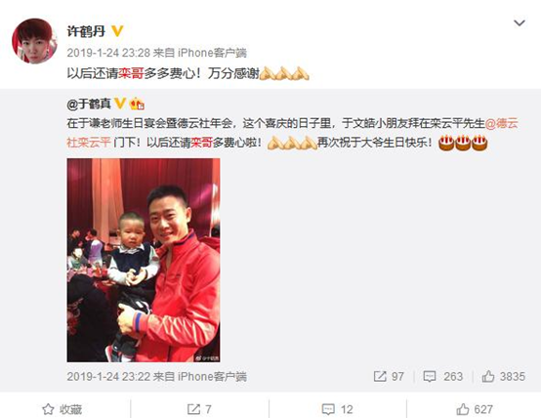Click the membership crown badge beside 于鹤真
Viewport: 541px width, 418px height.
137,104
